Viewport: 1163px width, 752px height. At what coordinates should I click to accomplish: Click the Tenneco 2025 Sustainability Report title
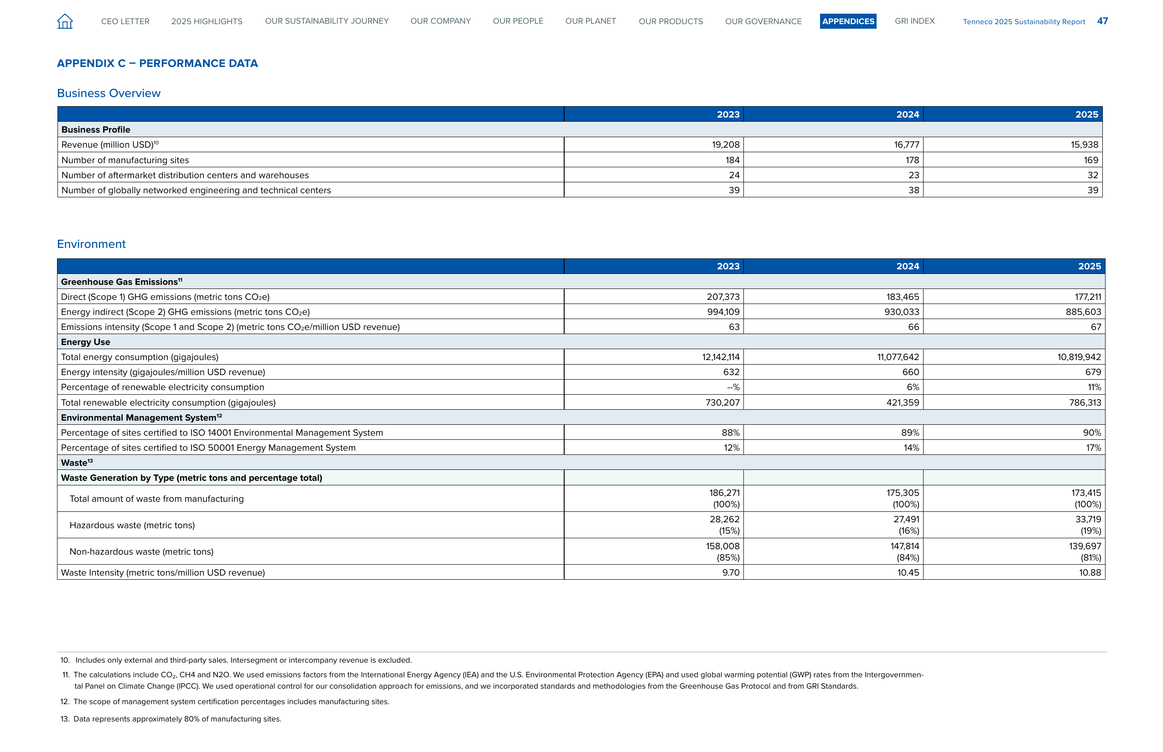[x=1024, y=22]
